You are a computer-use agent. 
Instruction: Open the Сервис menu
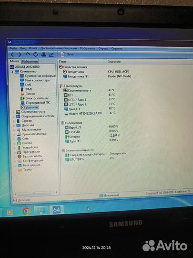tap(103, 48)
